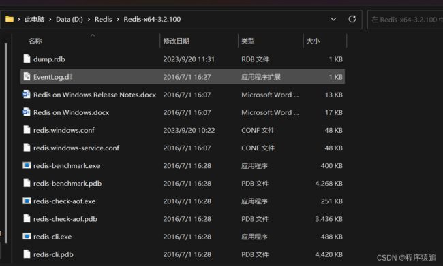Screen dimensions: 443x266
Task: Navigate to 此电脑 in breadcrumb
Action: 35,19
